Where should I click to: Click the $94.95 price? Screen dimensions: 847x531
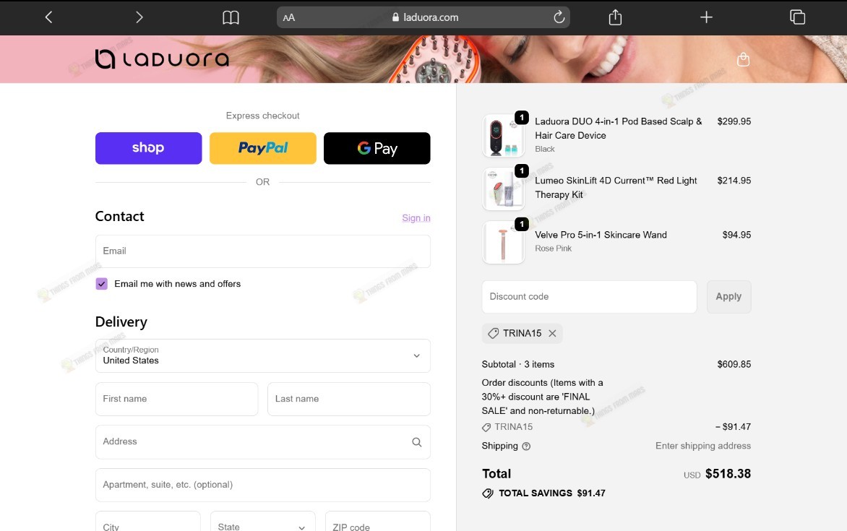737,235
